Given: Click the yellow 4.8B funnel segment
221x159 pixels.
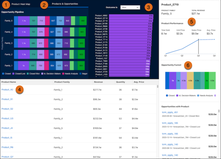Looking at the screenshot, I should click(190, 81).
